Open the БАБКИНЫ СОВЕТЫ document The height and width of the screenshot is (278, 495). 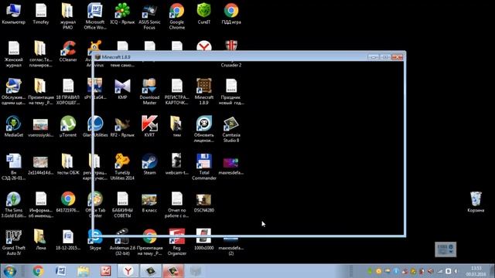(122, 204)
